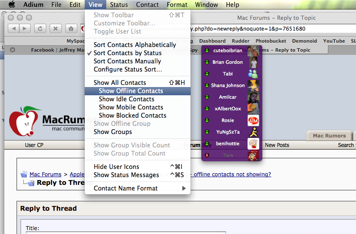This screenshot has width=356, height=234.
Task: Open the File menu
Action: [56, 5]
